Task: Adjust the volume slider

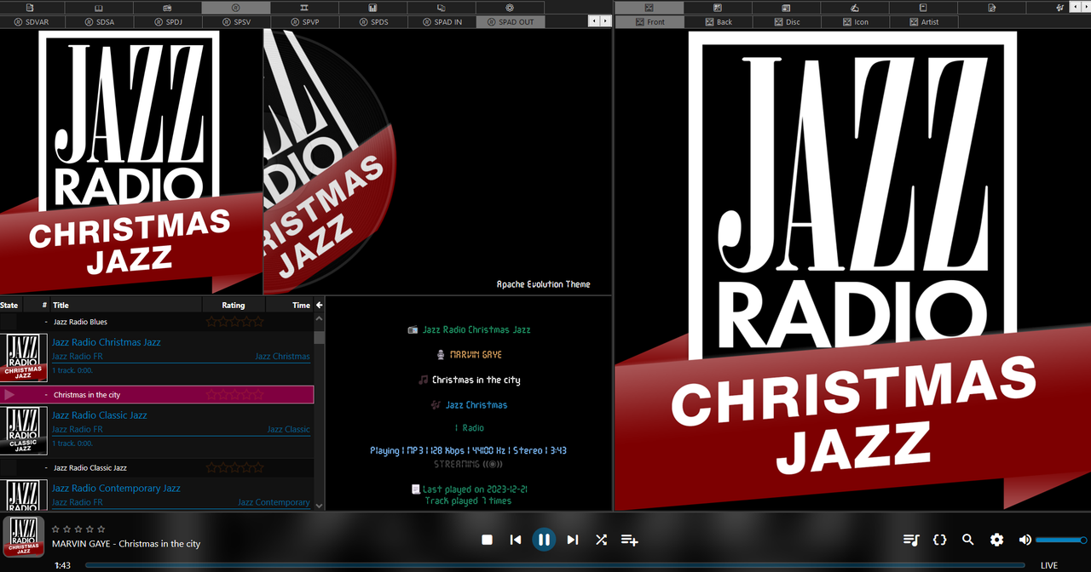Action: pos(1061,540)
